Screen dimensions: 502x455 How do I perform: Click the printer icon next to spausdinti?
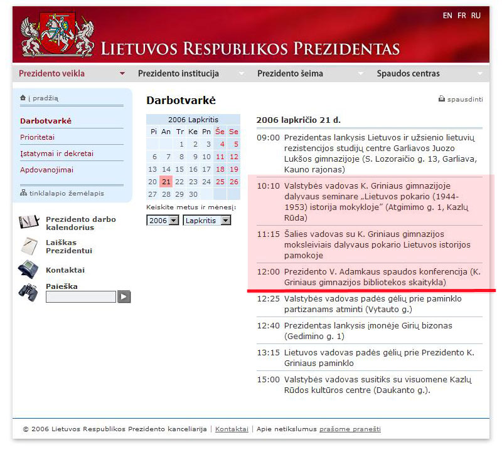442,98
